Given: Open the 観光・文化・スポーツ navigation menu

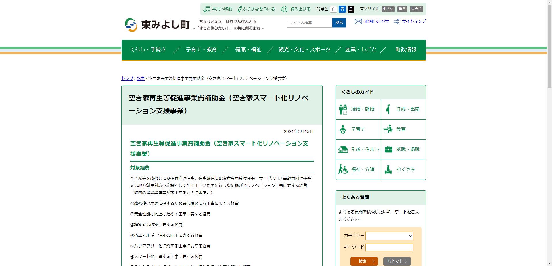Looking at the screenshot, I should [305, 49].
